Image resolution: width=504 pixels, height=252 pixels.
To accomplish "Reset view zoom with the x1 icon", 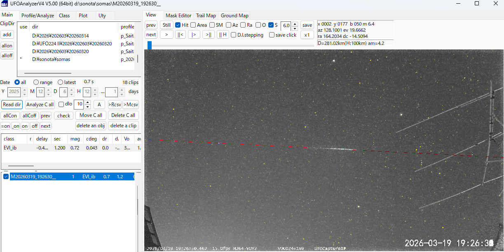I will point(307,35).
